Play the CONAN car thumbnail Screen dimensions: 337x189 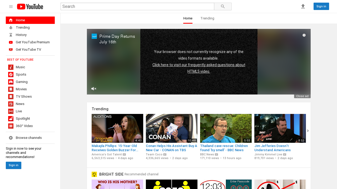point(172,128)
